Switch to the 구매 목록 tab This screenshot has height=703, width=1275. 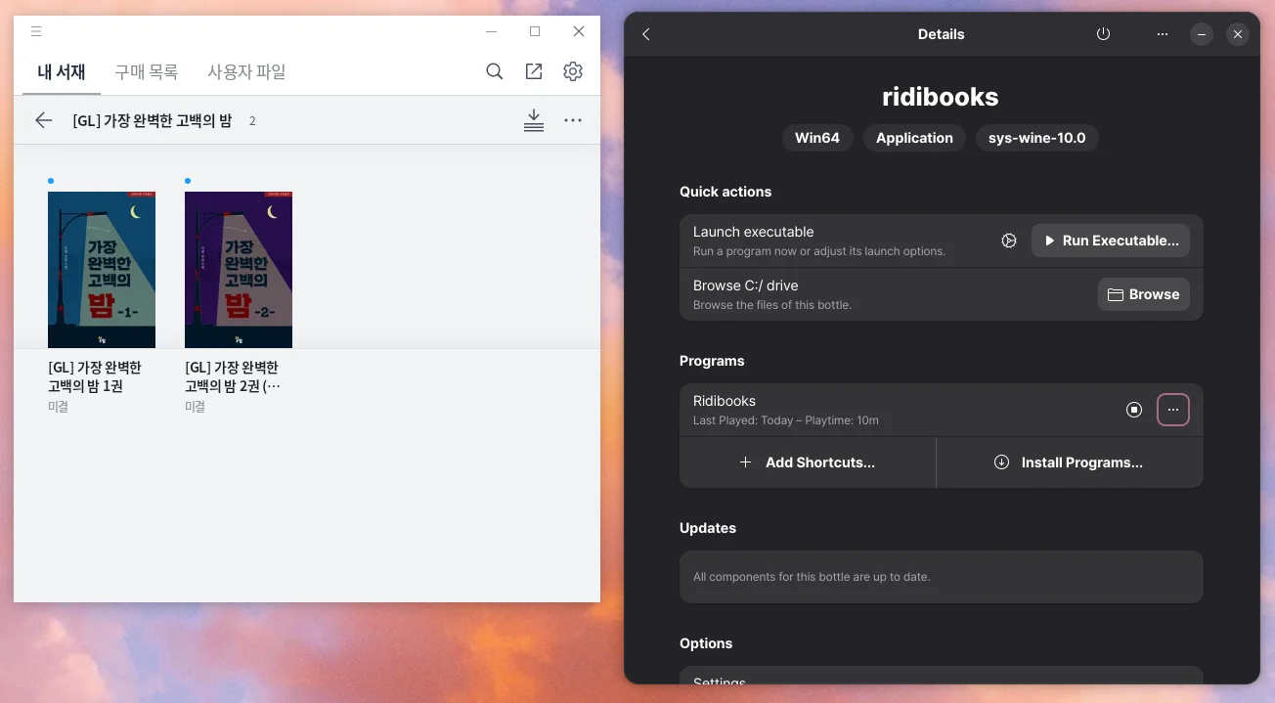[x=146, y=72]
